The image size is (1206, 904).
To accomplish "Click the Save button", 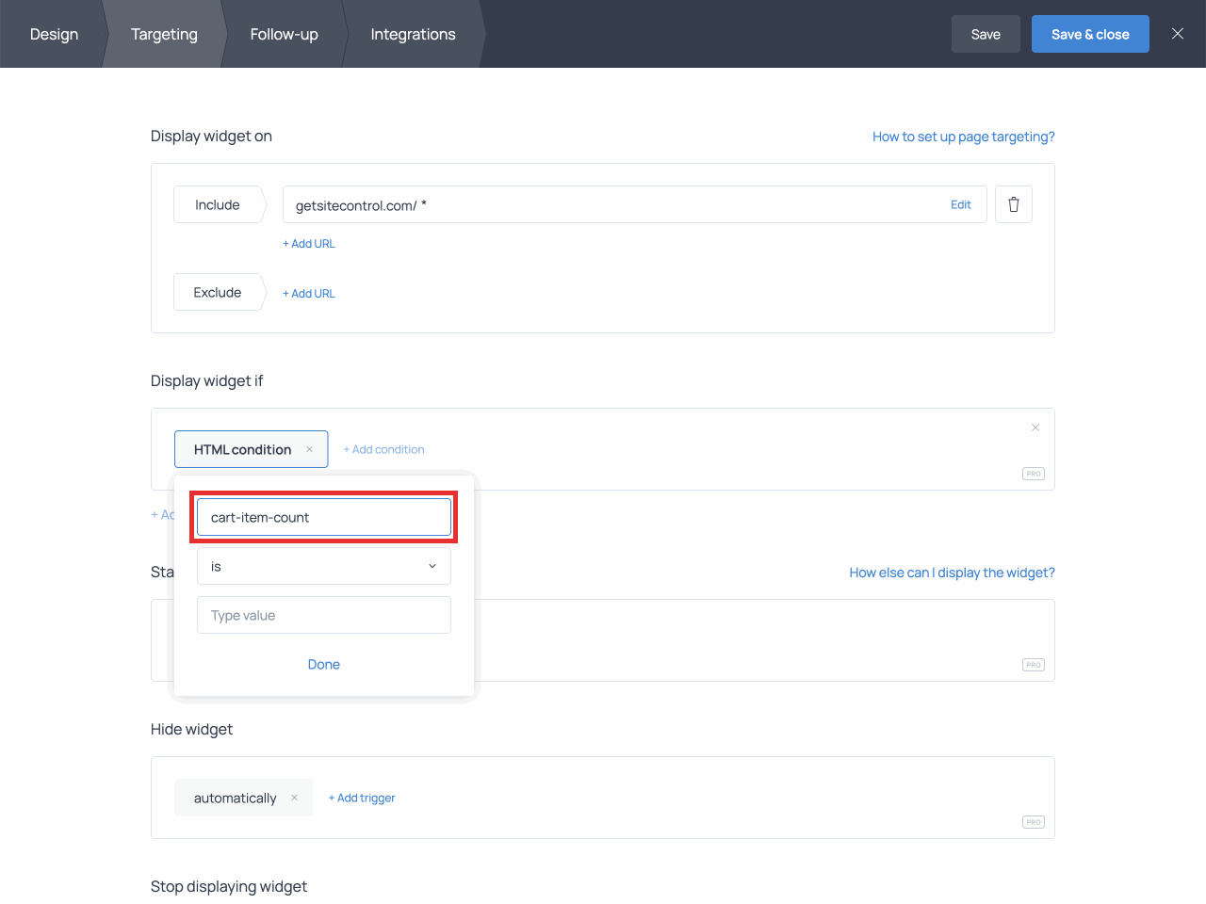I will 986,33.
